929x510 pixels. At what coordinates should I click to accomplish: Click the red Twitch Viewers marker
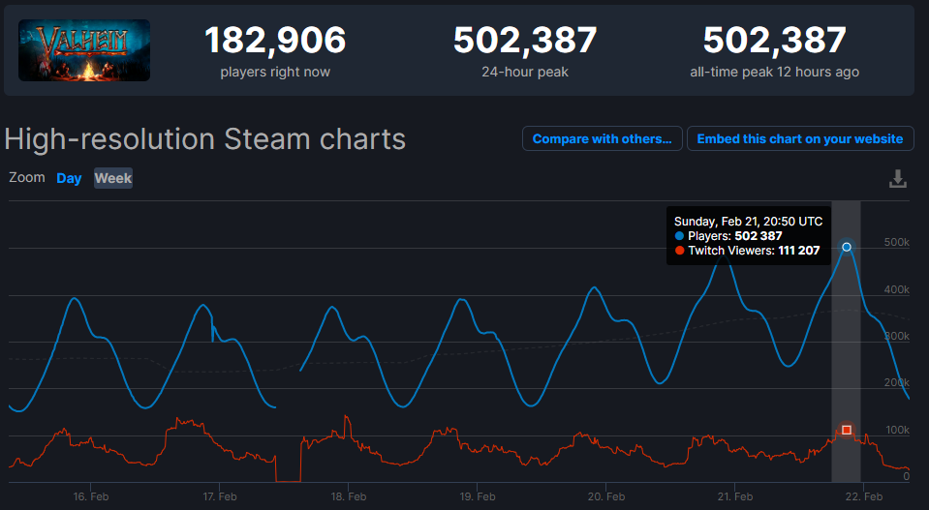(847, 430)
